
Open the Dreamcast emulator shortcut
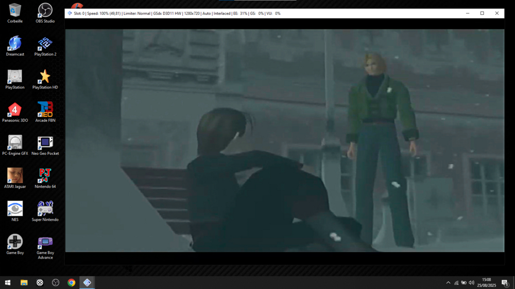click(15, 46)
